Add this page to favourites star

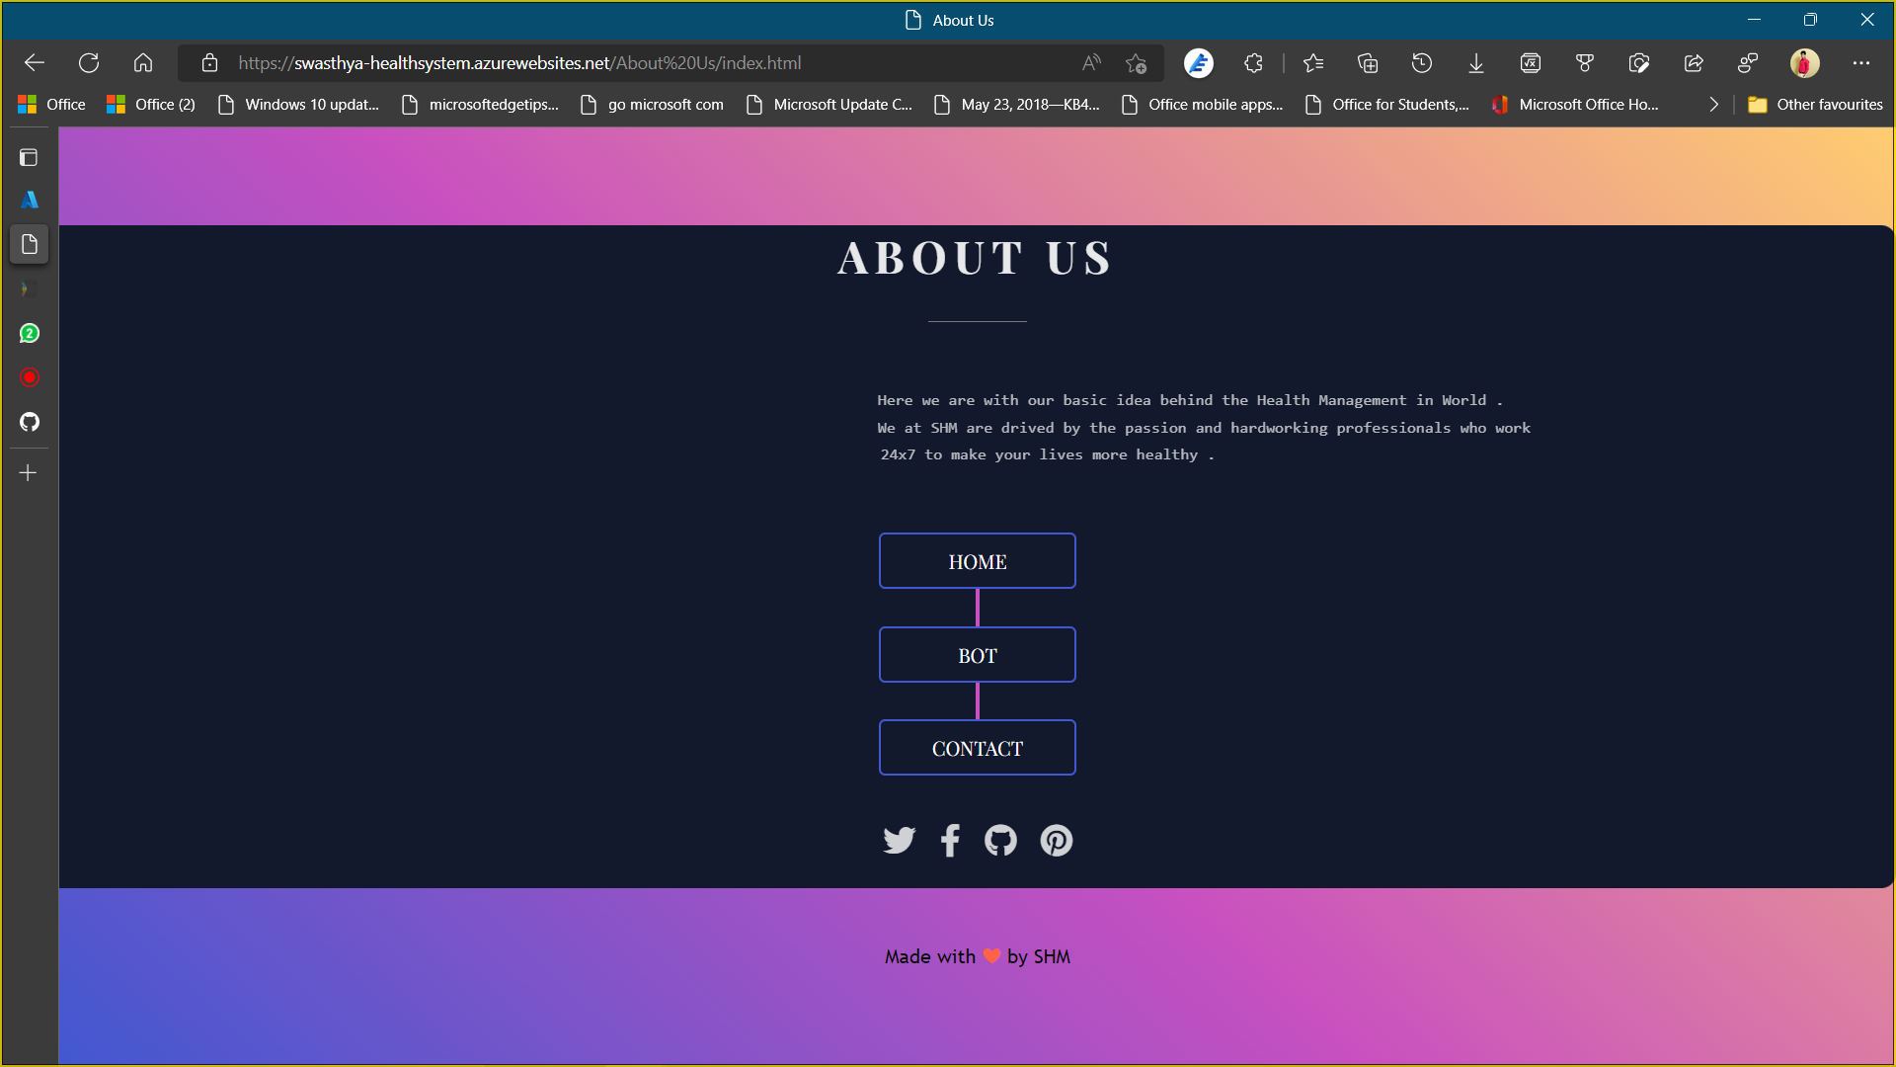click(x=1136, y=63)
